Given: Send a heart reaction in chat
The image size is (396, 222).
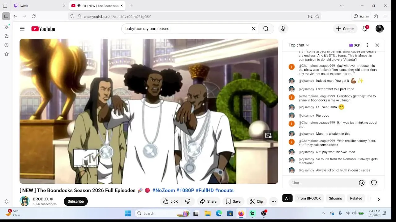Looking at the screenshot, I should (374, 183).
